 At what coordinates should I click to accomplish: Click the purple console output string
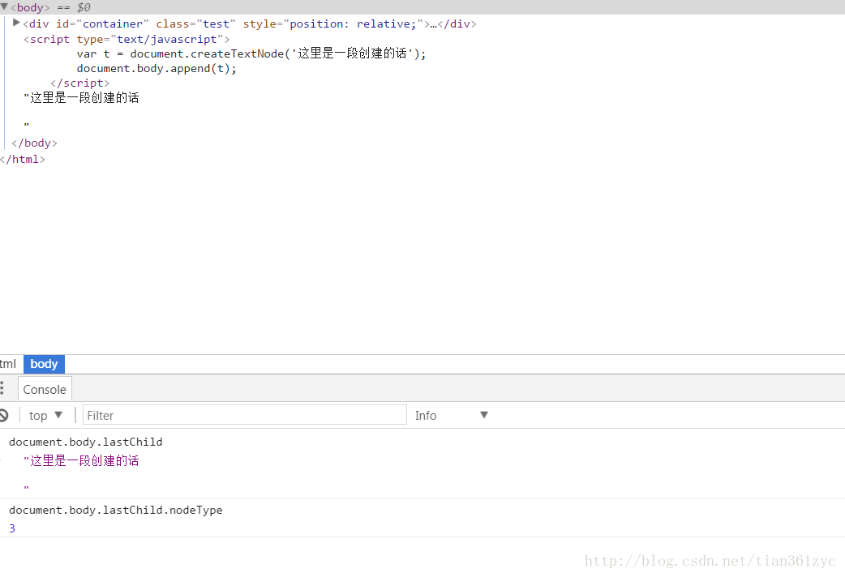click(x=81, y=460)
